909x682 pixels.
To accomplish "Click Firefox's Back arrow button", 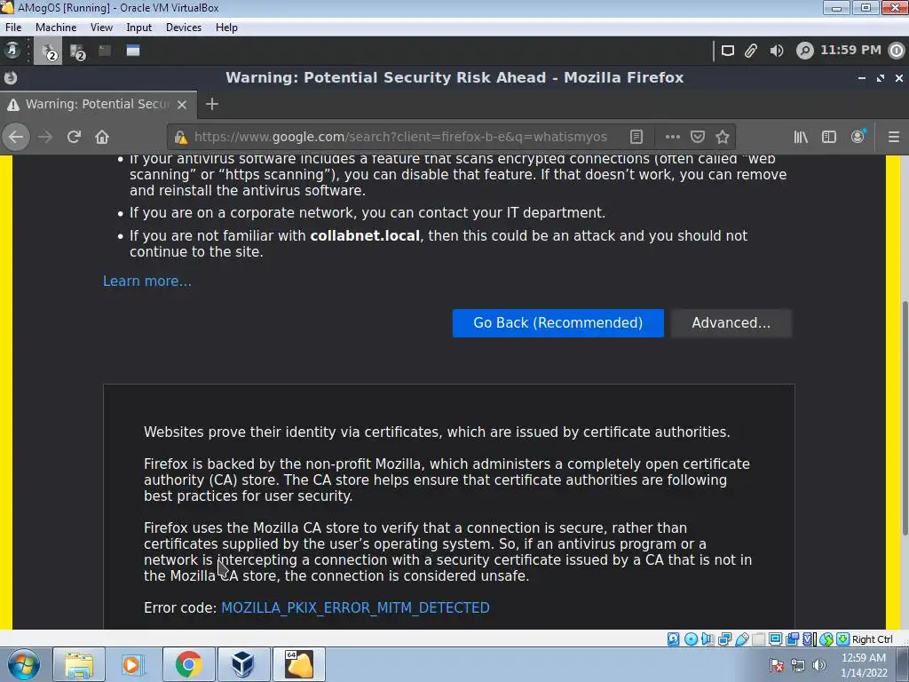I will pyautogui.click(x=16, y=137).
